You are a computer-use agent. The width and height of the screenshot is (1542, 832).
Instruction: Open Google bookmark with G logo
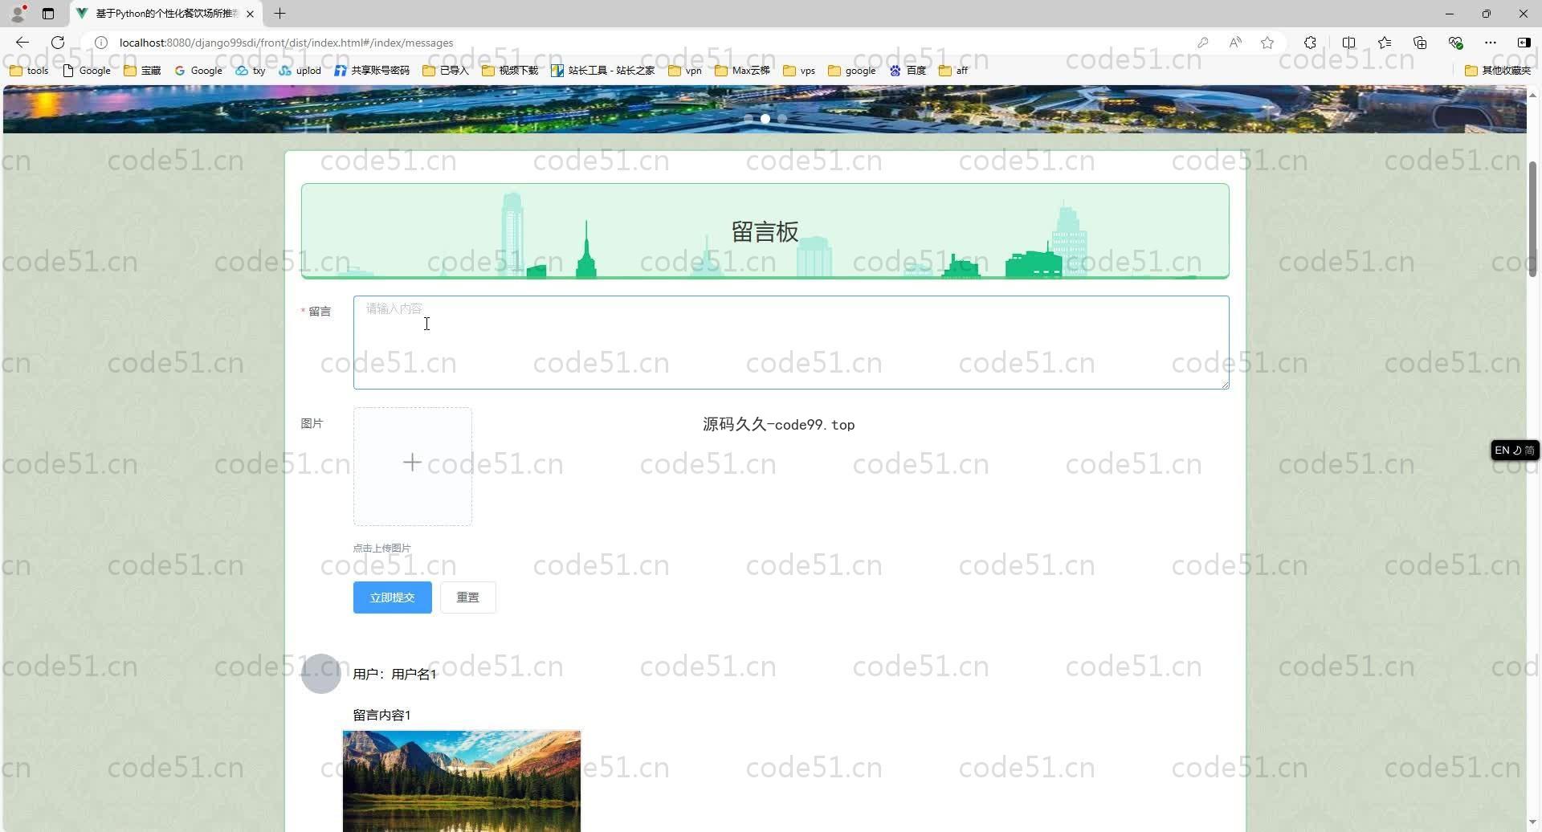[x=198, y=71]
